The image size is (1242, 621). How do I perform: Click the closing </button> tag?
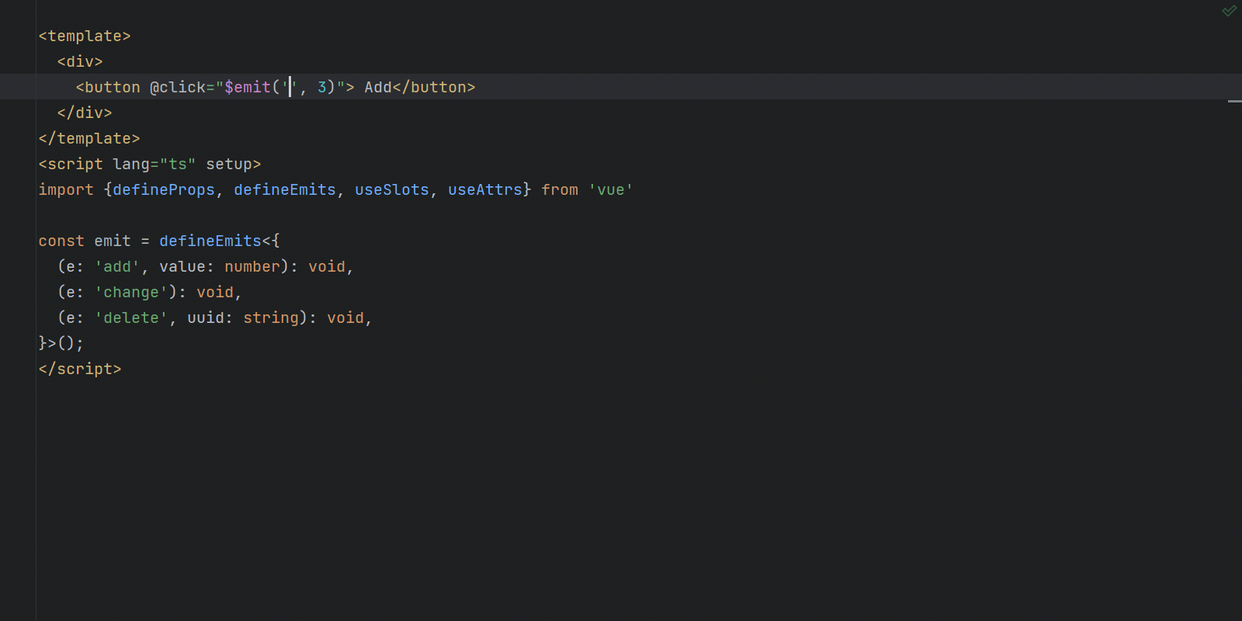434,87
